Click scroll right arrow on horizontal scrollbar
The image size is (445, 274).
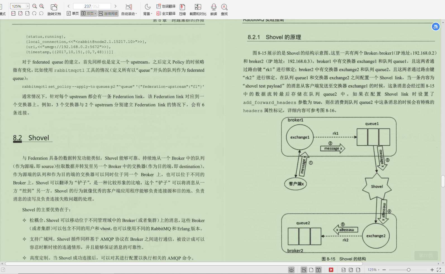(x=438, y=263)
